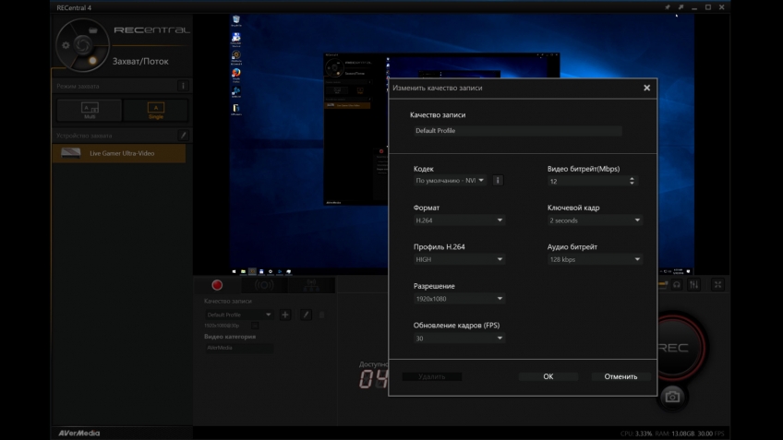The image size is (783, 440).
Task: Delete recording profile with trash icon
Action: pyautogui.click(x=322, y=315)
